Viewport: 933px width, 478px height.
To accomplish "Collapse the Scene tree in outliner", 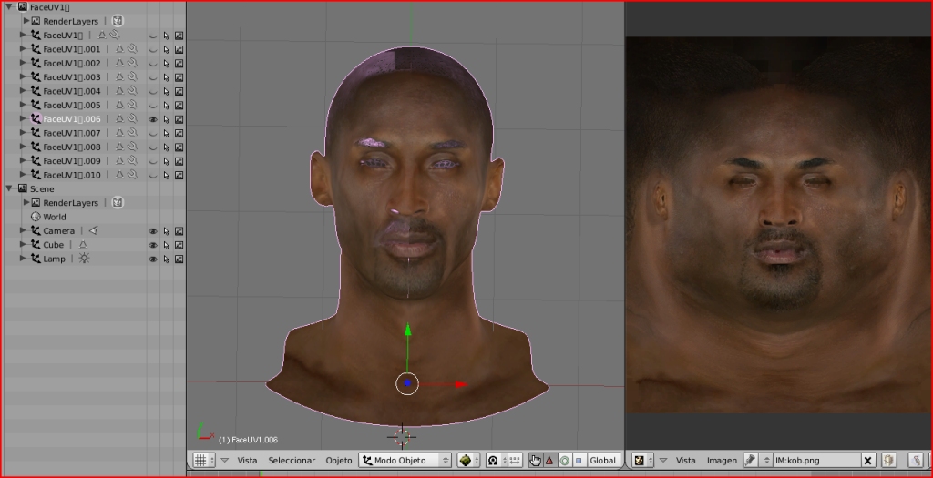I will point(9,188).
